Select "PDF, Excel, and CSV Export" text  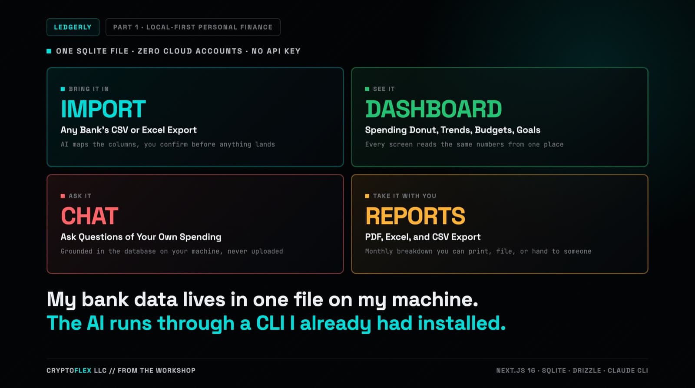423,237
